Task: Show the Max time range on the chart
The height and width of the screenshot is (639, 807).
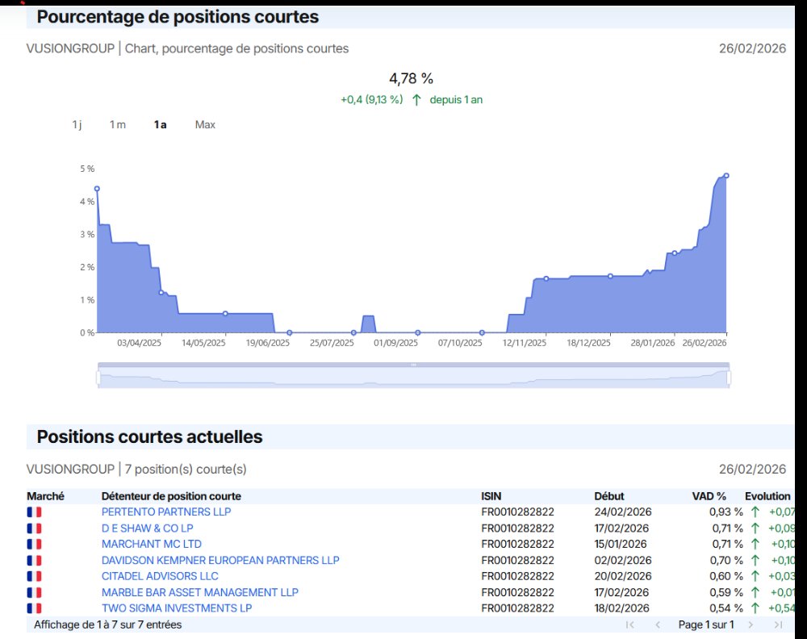Action: pos(205,124)
